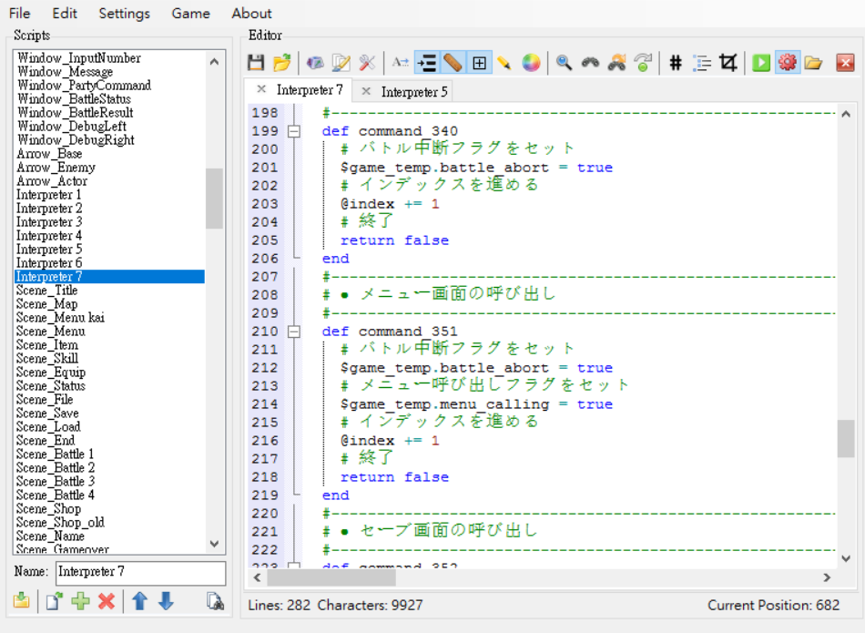Select Scene_Shop_old in the scripts list
The width and height of the screenshot is (865, 633).
click(109, 522)
